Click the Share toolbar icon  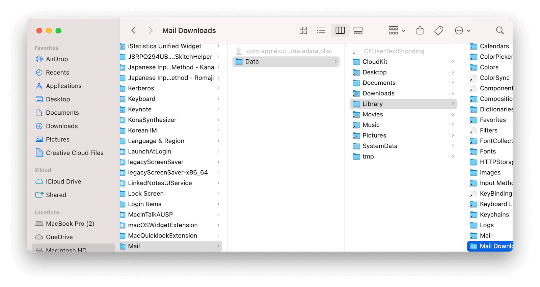coord(420,30)
